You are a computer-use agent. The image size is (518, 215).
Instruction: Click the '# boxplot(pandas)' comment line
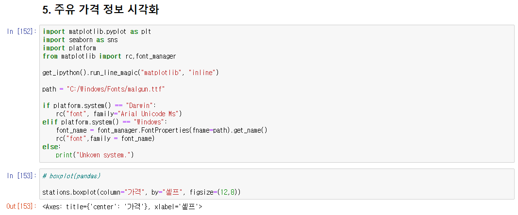(x=71, y=176)
